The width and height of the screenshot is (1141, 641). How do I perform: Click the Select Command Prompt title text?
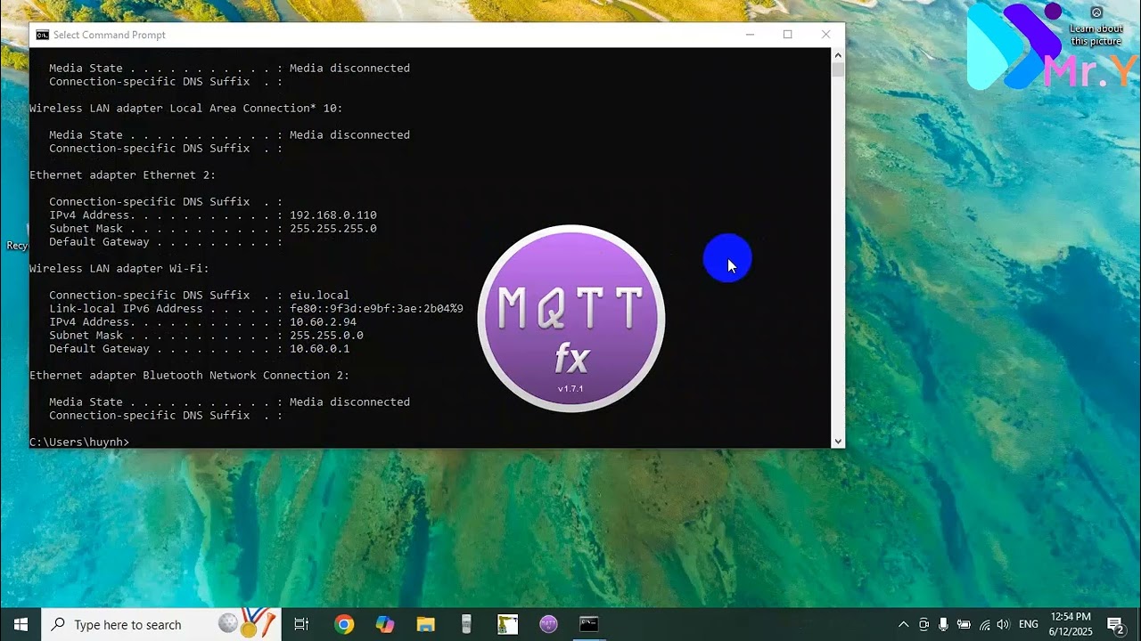[110, 35]
